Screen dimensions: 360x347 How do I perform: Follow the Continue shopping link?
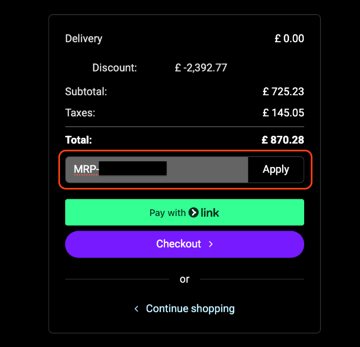190,308
